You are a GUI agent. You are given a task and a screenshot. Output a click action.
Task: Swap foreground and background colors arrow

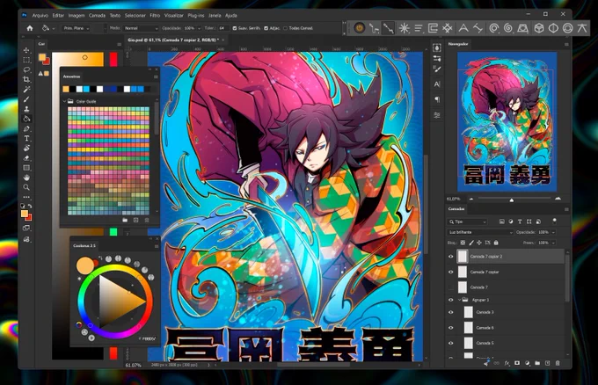pos(30,206)
